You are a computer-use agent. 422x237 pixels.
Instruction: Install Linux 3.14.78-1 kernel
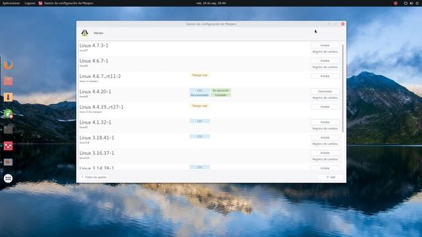(x=325, y=168)
